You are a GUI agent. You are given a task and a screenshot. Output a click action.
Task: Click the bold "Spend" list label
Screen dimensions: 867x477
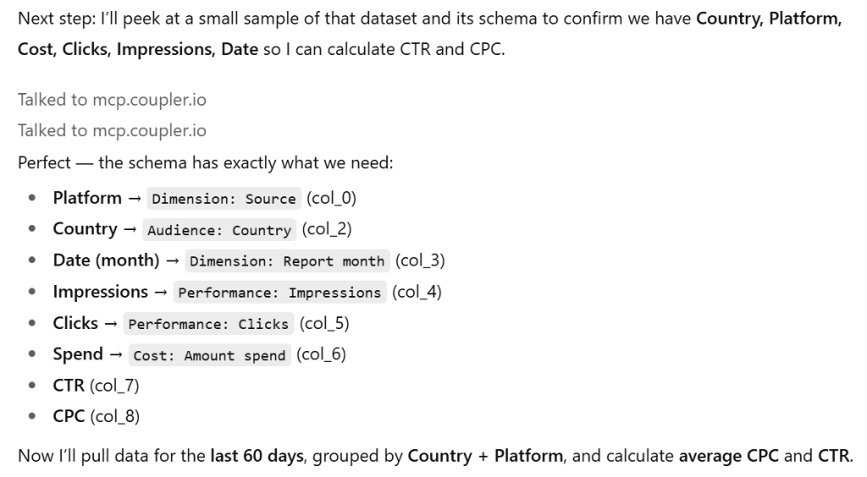tap(78, 354)
